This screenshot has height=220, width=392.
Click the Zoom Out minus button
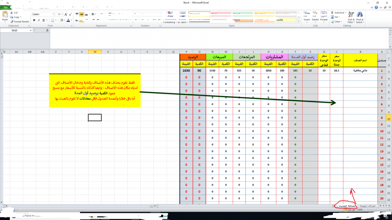(366, 210)
